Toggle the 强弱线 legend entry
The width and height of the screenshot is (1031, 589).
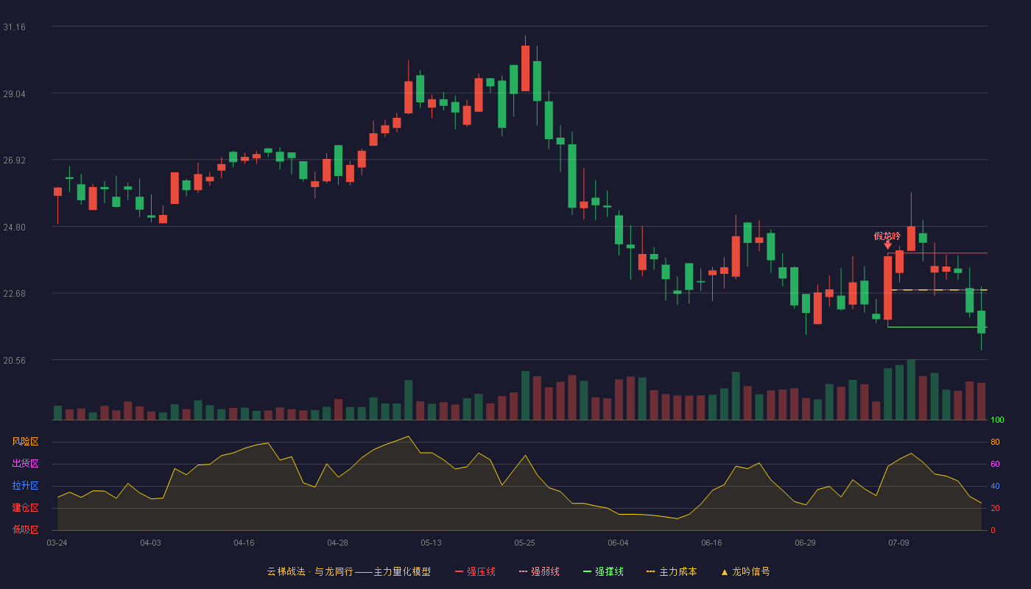tap(539, 571)
